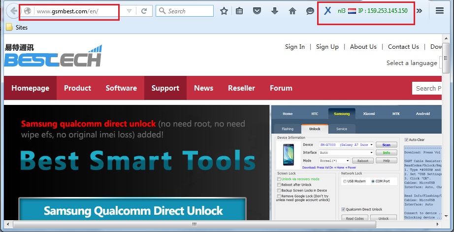The width and height of the screenshot is (454, 232).
Task: Go to the browser Home icon
Action: tap(292, 11)
